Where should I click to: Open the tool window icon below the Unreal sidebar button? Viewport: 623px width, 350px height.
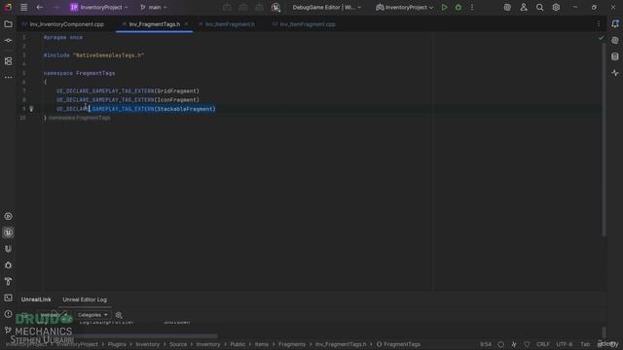pos(8,249)
